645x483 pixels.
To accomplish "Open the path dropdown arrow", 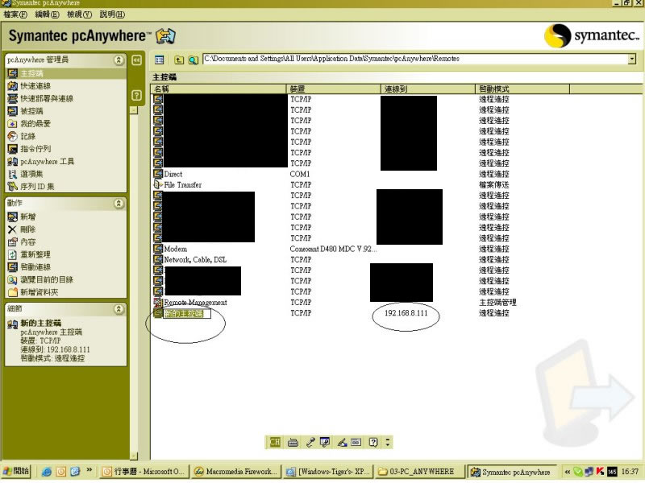I will point(632,59).
